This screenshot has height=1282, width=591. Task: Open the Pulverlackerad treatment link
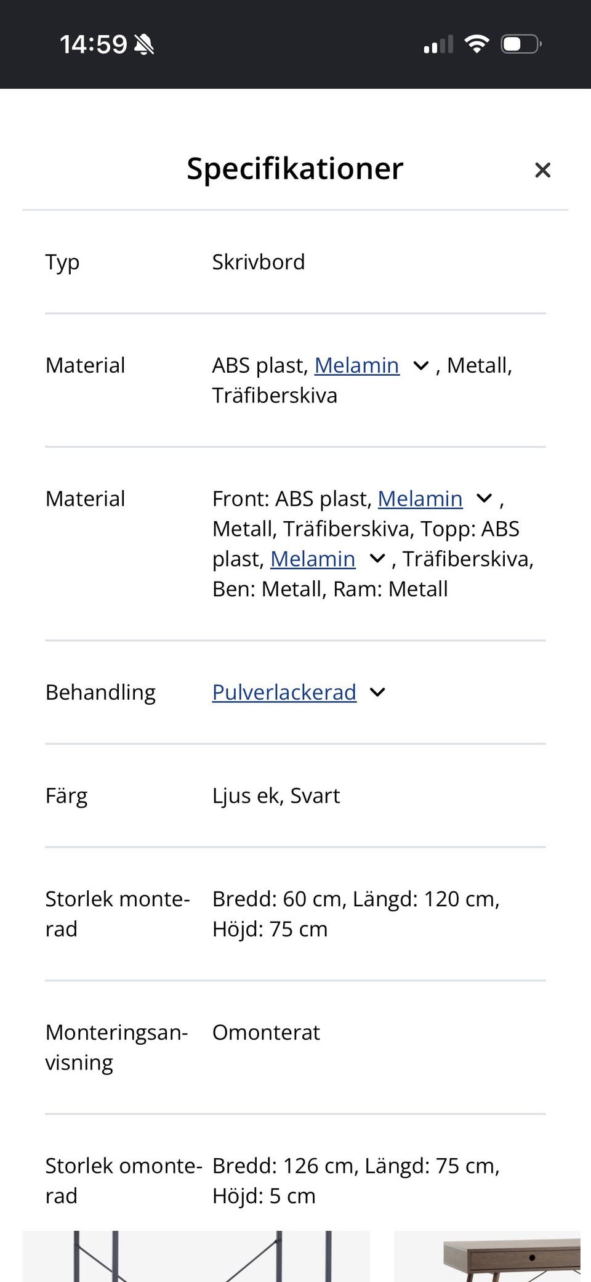point(284,692)
